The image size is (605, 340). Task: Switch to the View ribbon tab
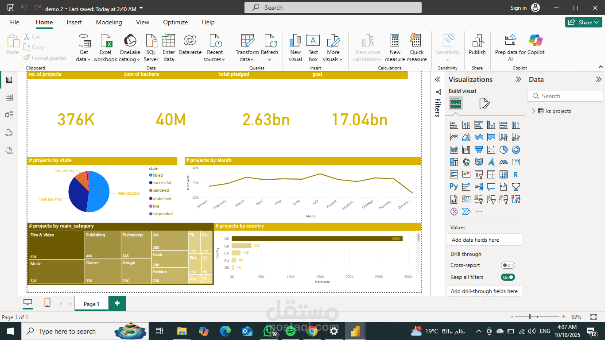point(143,22)
